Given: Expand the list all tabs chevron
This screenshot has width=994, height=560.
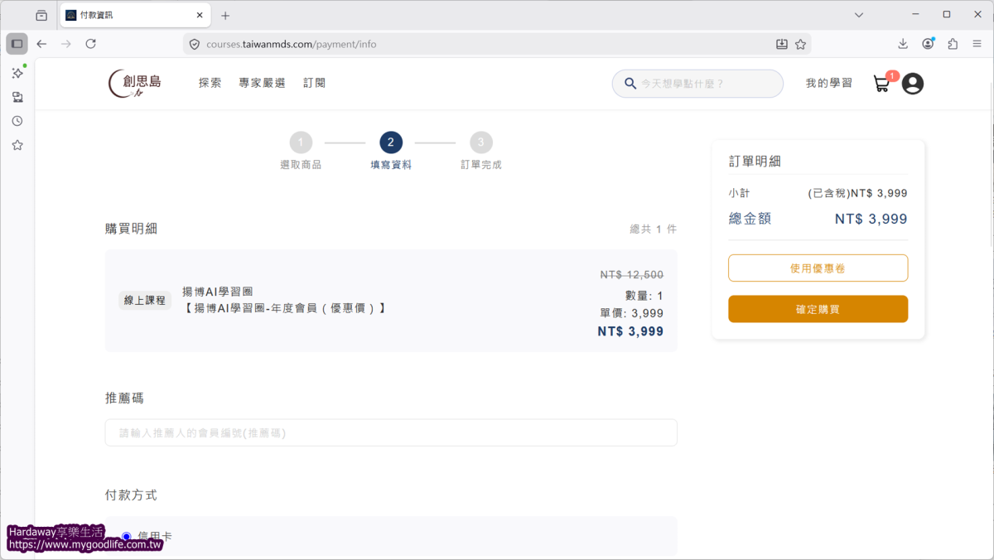Looking at the screenshot, I should coord(859,15).
